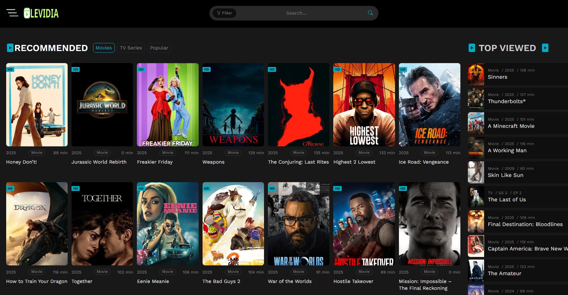Switch to the TV Series tab
This screenshot has width=568, height=295.
131,47
